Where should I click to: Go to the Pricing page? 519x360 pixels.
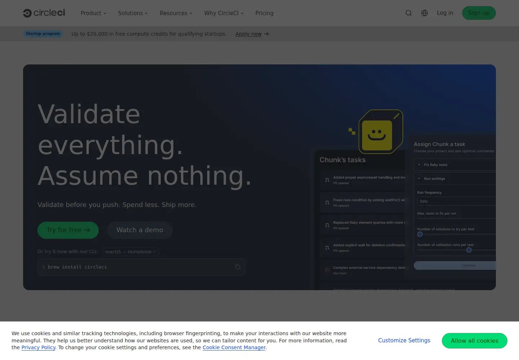(x=264, y=13)
